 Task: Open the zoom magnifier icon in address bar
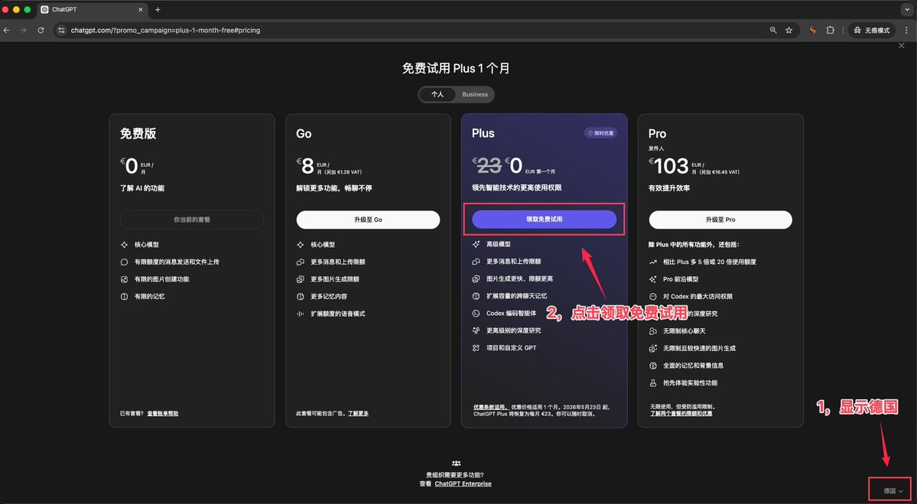pyautogui.click(x=773, y=30)
